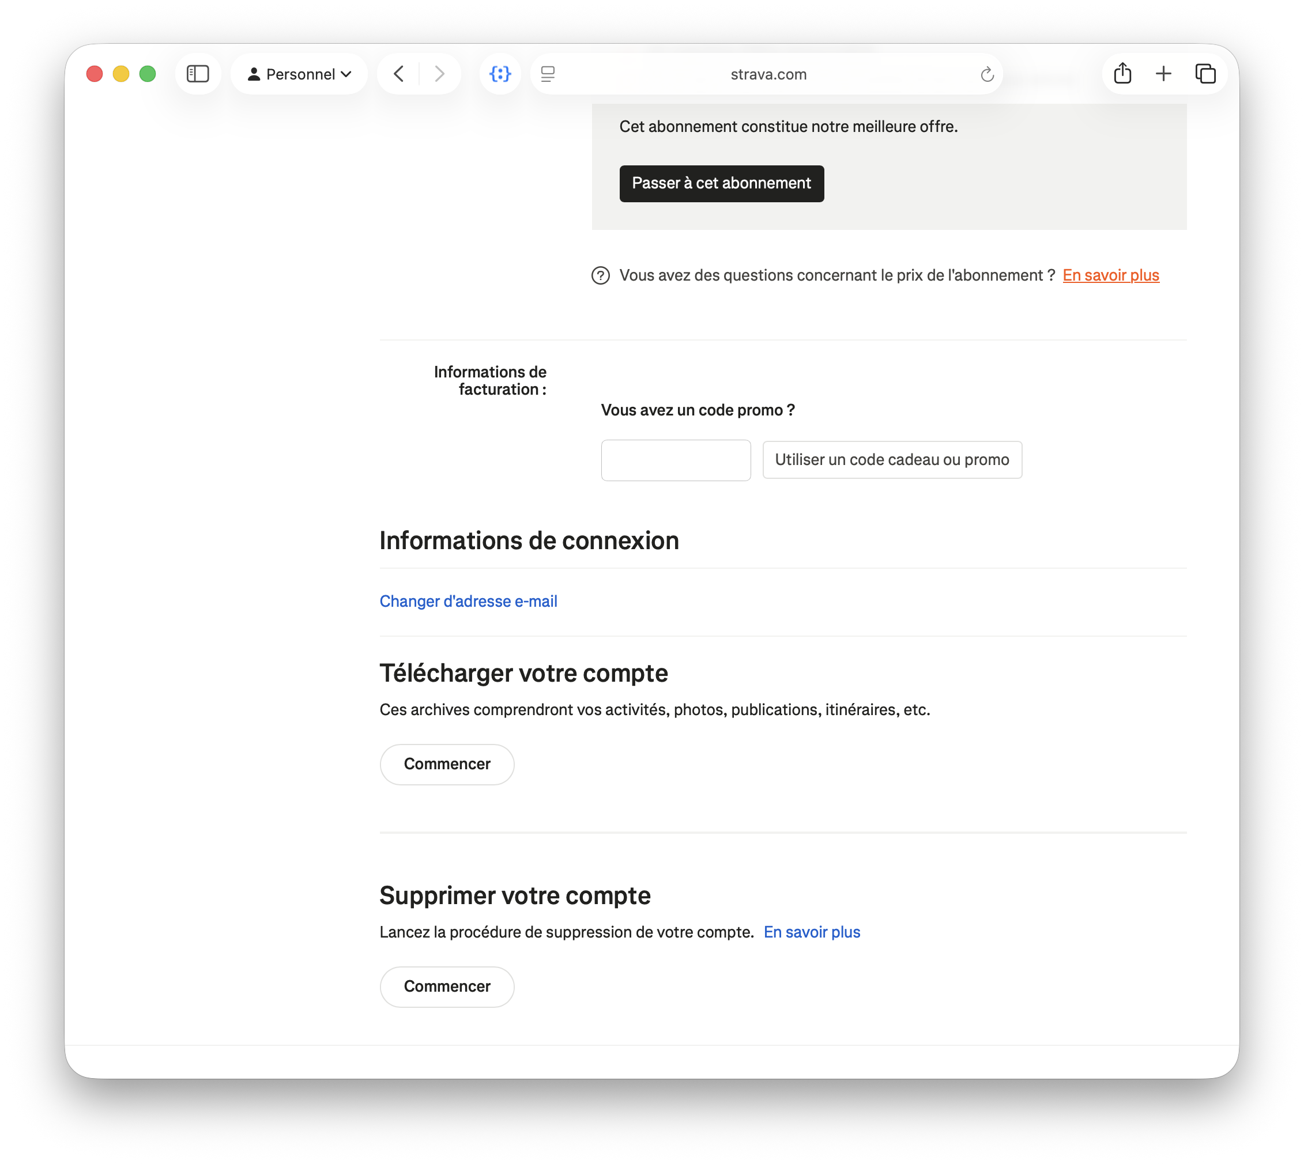Click the Supprimer votre compte heading
The height and width of the screenshot is (1164, 1304).
click(x=515, y=895)
